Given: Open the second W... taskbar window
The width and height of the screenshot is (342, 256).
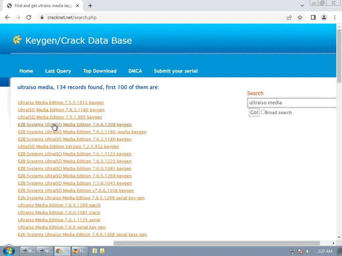Looking at the screenshot, I should point(45,251).
